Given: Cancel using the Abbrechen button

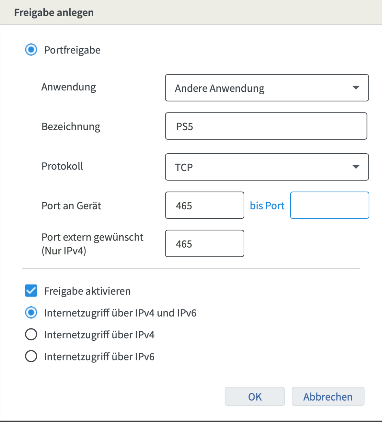Looking at the screenshot, I should coord(328,397).
